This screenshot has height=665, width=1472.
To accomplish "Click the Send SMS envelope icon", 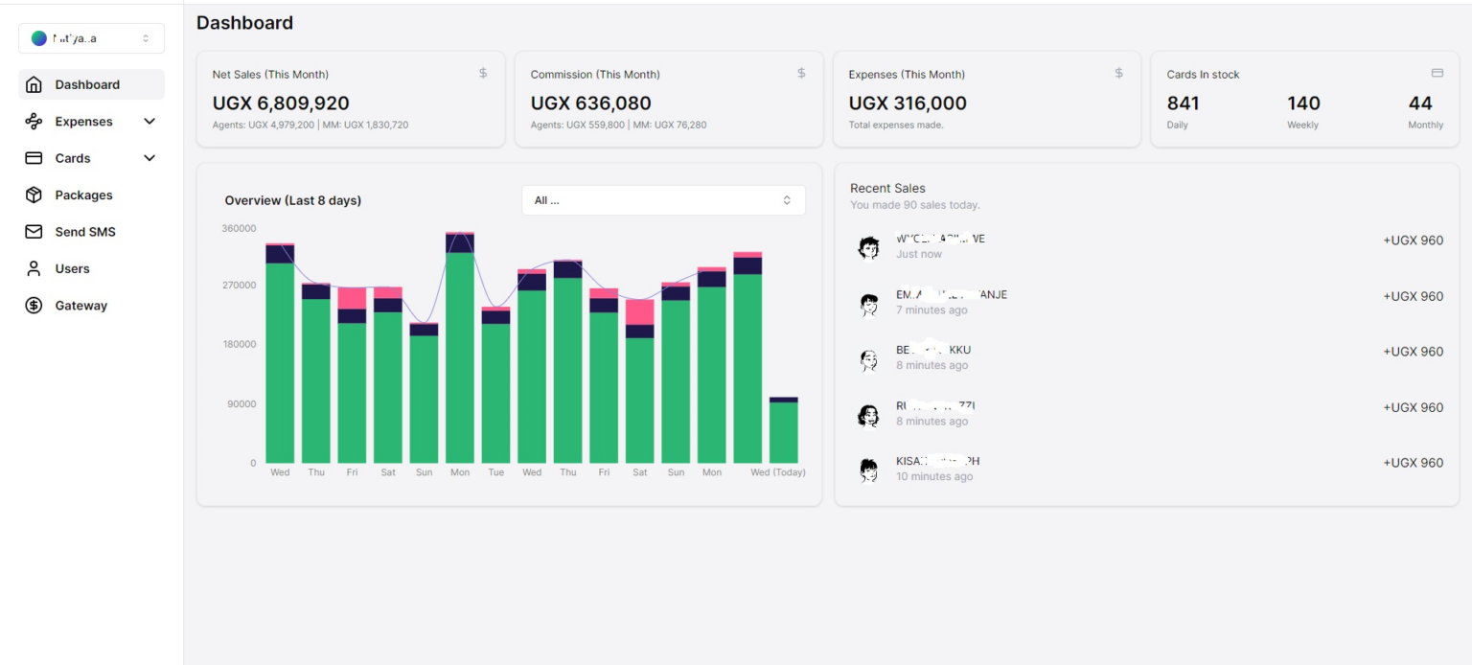I will (34, 232).
